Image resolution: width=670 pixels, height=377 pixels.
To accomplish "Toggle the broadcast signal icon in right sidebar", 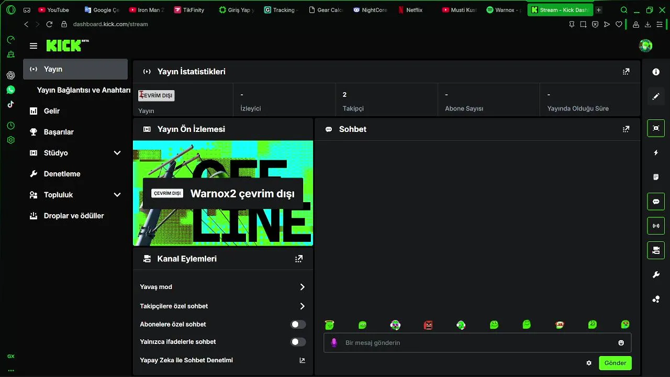I will click(656, 226).
